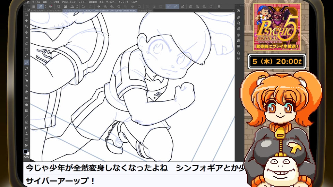
Task: Select the white sub color swatch
Action: 28,153
